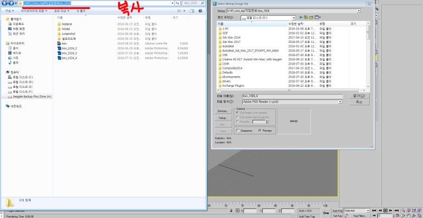
Task: Open the file type Adobe PSD Reader dropdown
Action: [x=340, y=102]
